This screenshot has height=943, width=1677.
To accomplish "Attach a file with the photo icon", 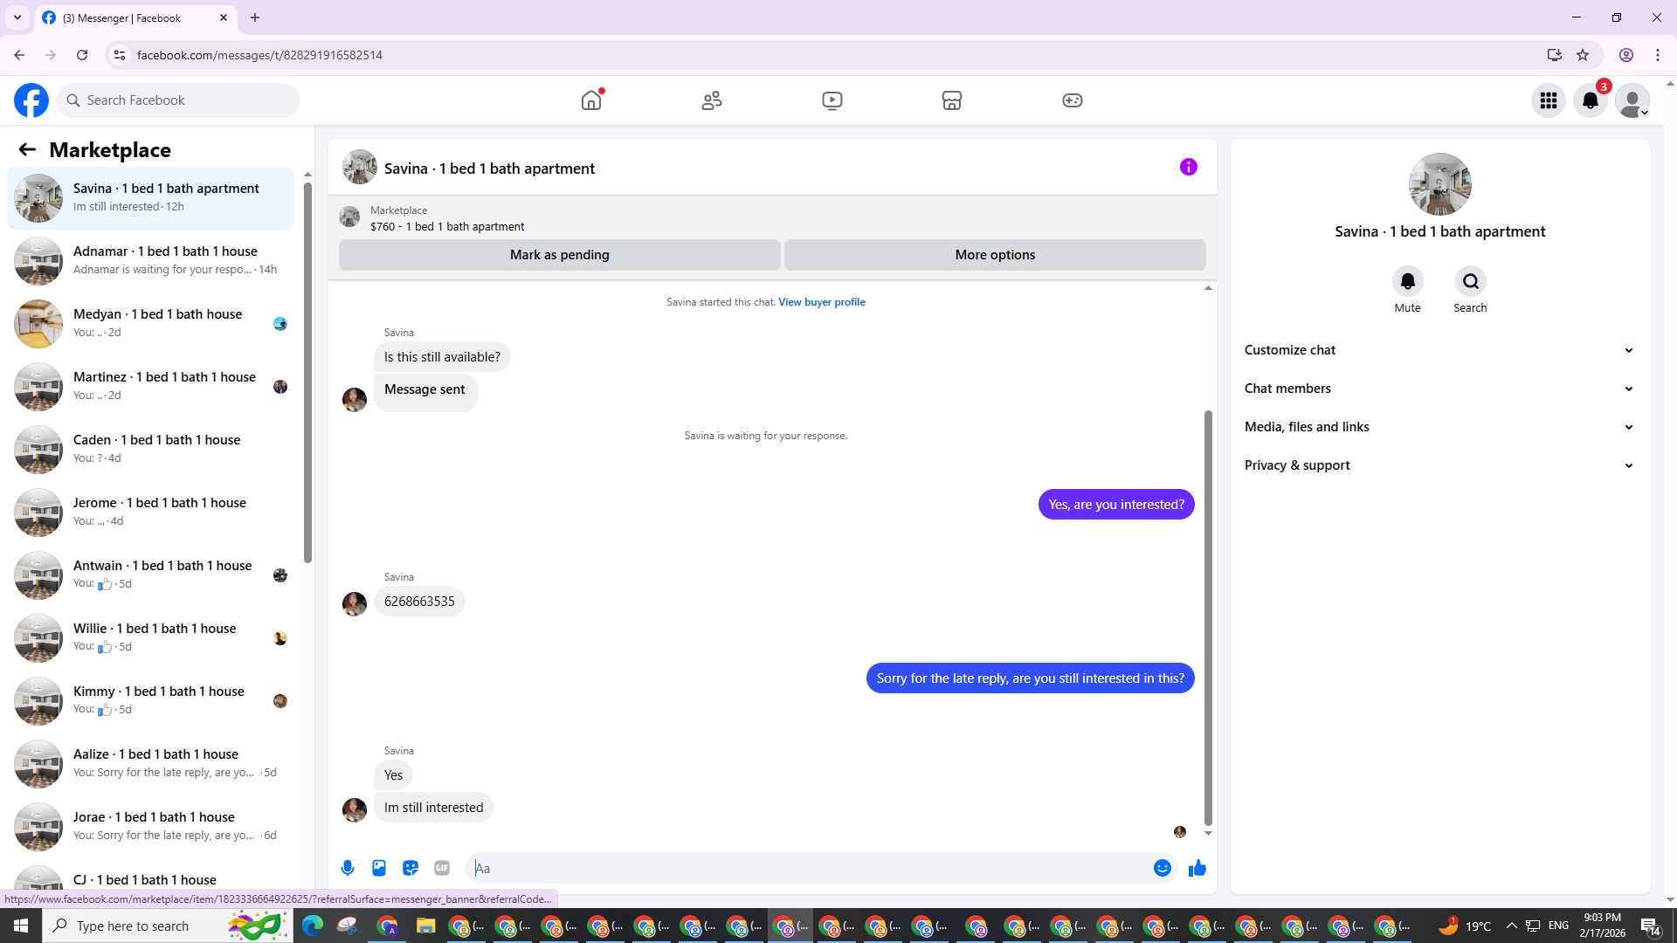I will point(379,868).
